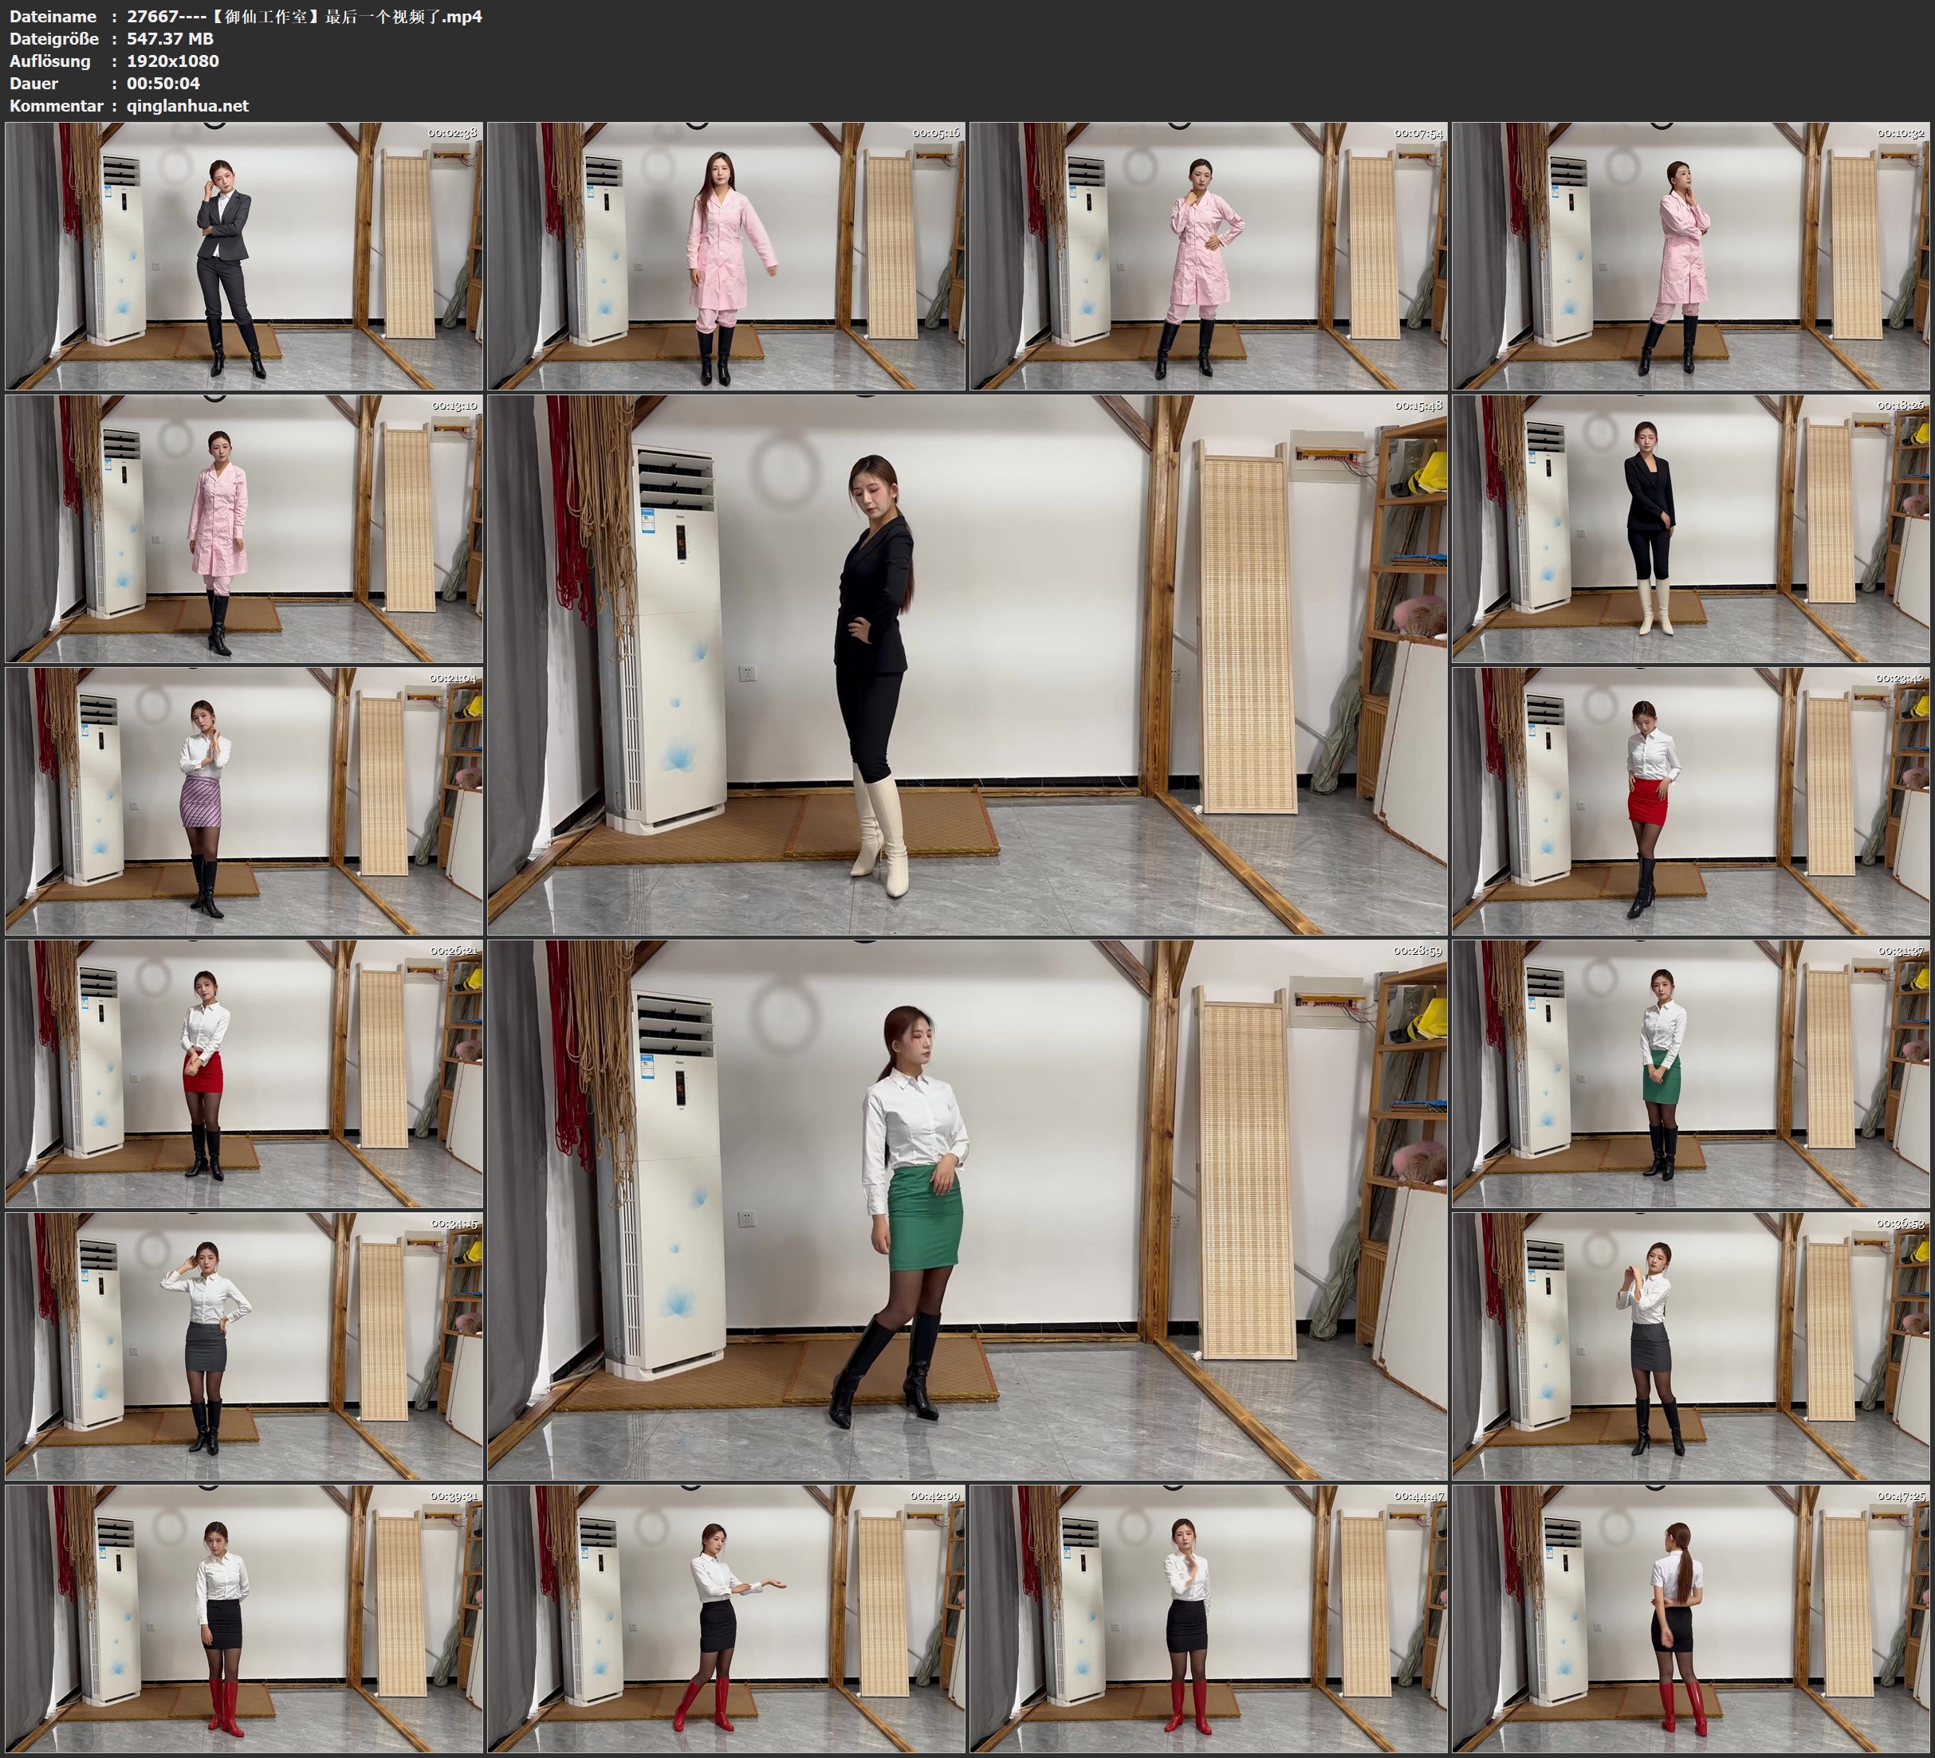This screenshot has width=1935, height=1758.
Task: Select the thumbnail at 00:07:54
Action: (x=1207, y=255)
